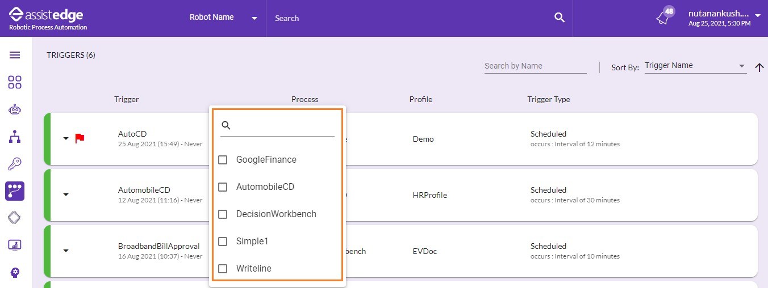
Task: Open the hamburger menu in sidebar
Action: coord(15,55)
